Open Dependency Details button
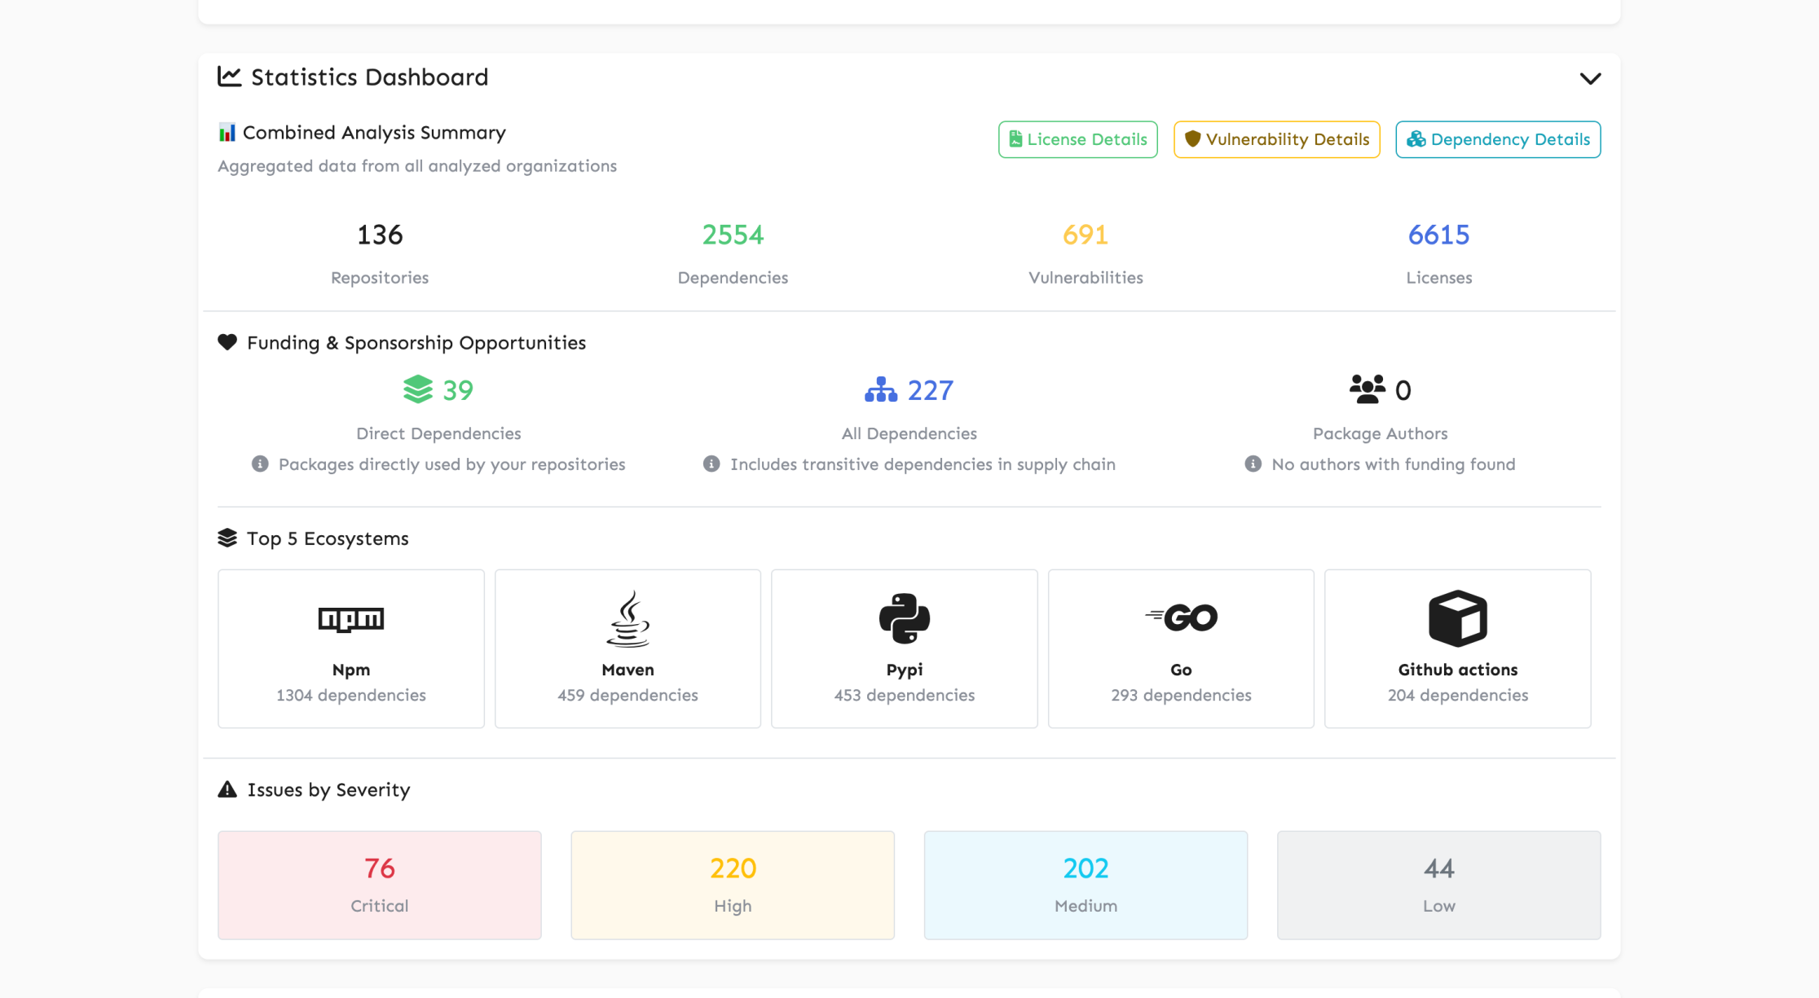1819x998 pixels. (1497, 139)
